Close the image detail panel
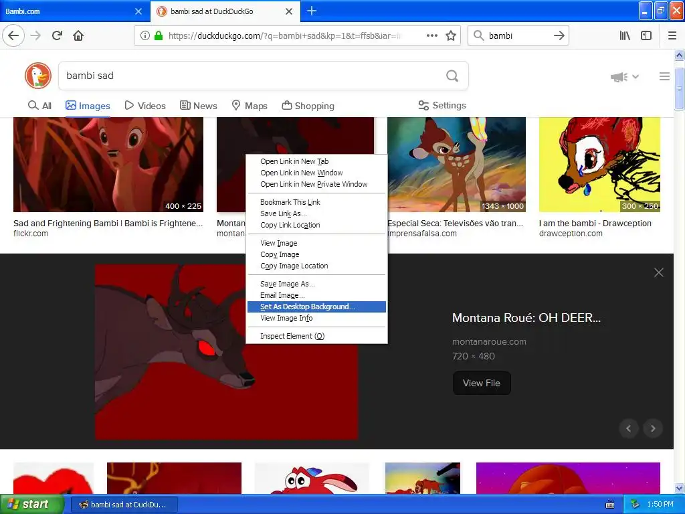Image resolution: width=685 pixels, height=514 pixels. [659, 272]
